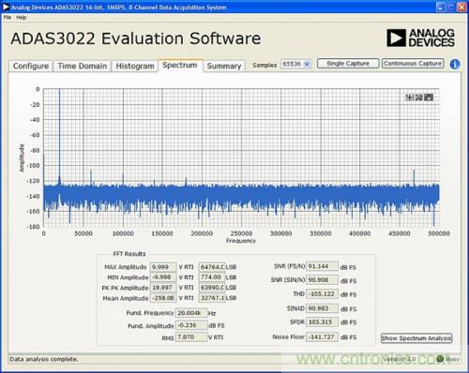Click the blue information icon
The image size is (469, 373).
tap(455, 64)
